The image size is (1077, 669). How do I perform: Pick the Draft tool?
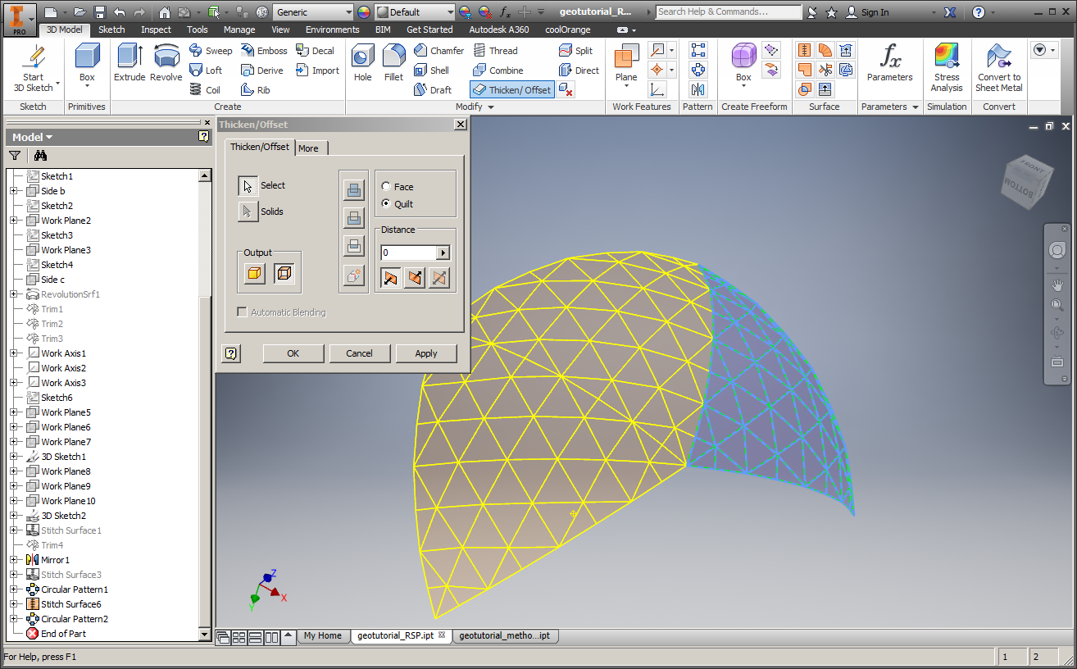(x=432, y=90)
